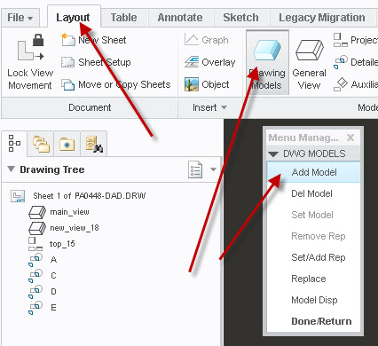Image resolution: width=378 pixels, height=346 pixels.
Task: Switch to the Legacy Migration tab
Action: point(322,18)
